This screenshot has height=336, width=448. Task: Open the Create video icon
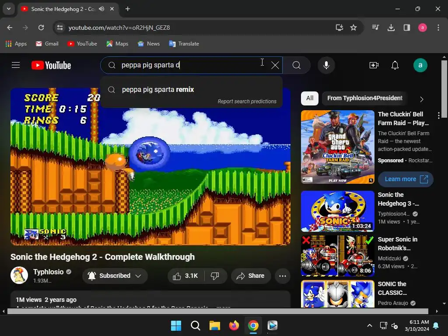374,65
